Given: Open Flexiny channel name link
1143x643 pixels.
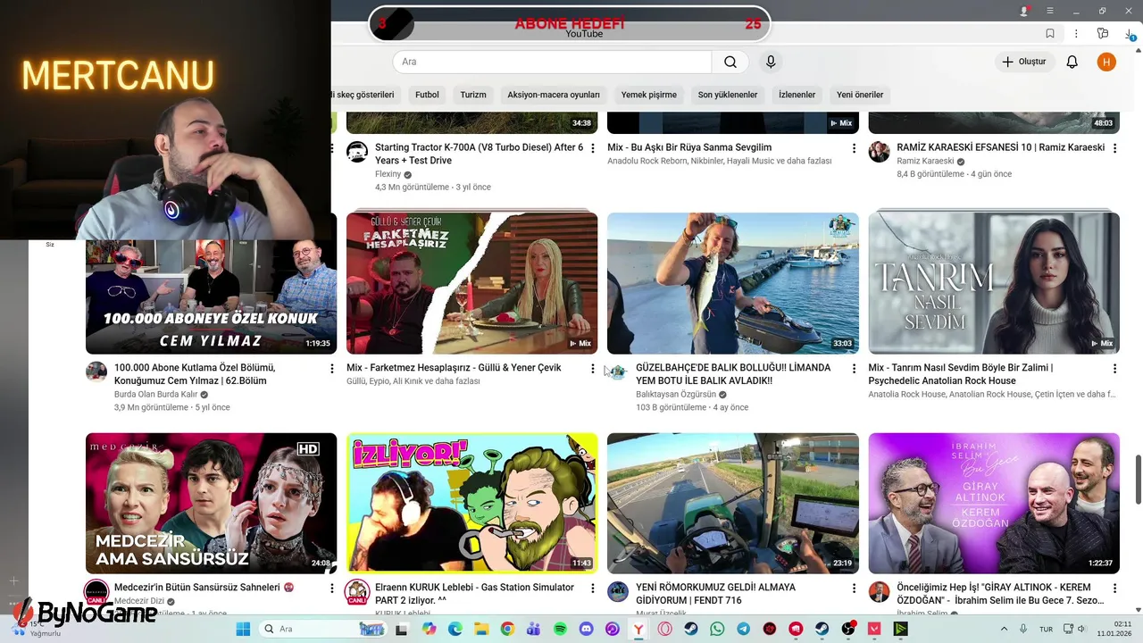Looking at the screenshot, I should coord(388,174).
